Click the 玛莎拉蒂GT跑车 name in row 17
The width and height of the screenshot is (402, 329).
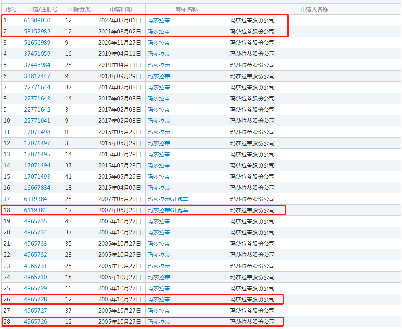click(168, 199)
